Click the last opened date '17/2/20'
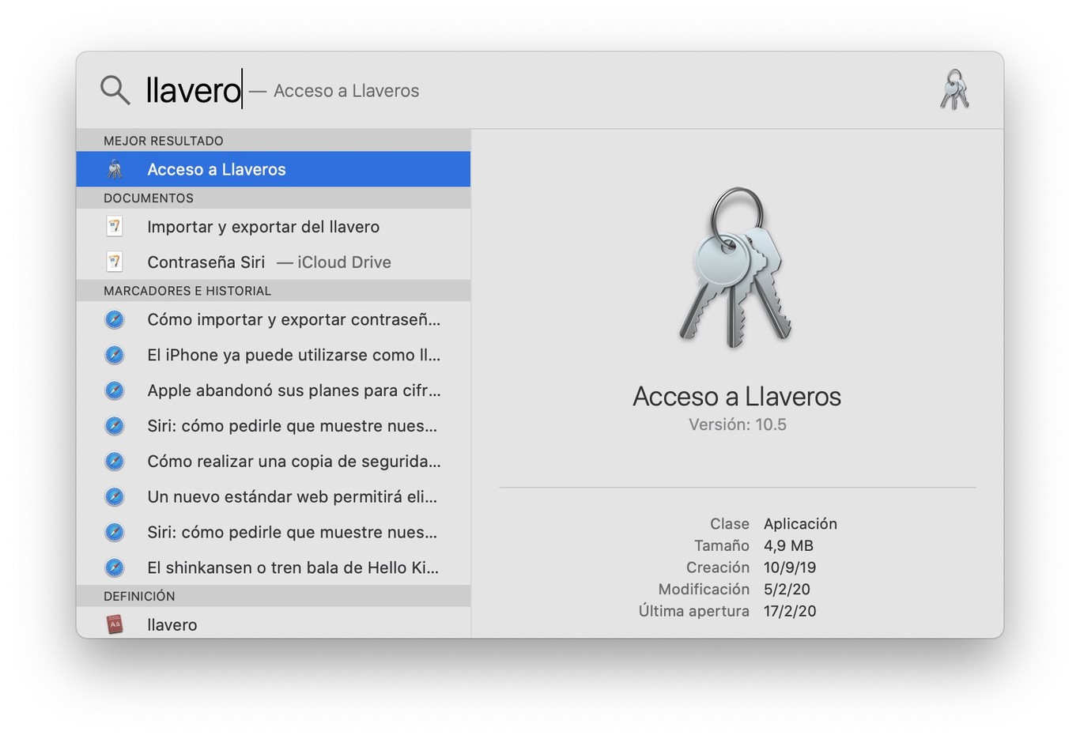The image size is (1080, 739). [x=790, y=611]
